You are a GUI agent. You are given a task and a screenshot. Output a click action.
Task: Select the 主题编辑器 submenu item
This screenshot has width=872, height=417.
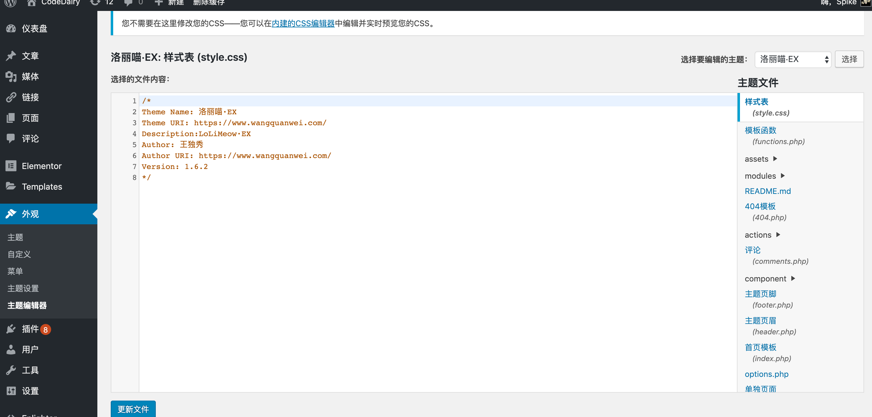point(27,306)
